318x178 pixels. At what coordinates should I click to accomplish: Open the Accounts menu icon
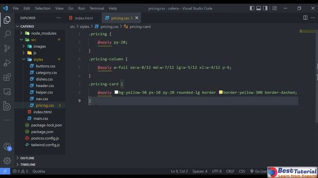pos(7,146)
